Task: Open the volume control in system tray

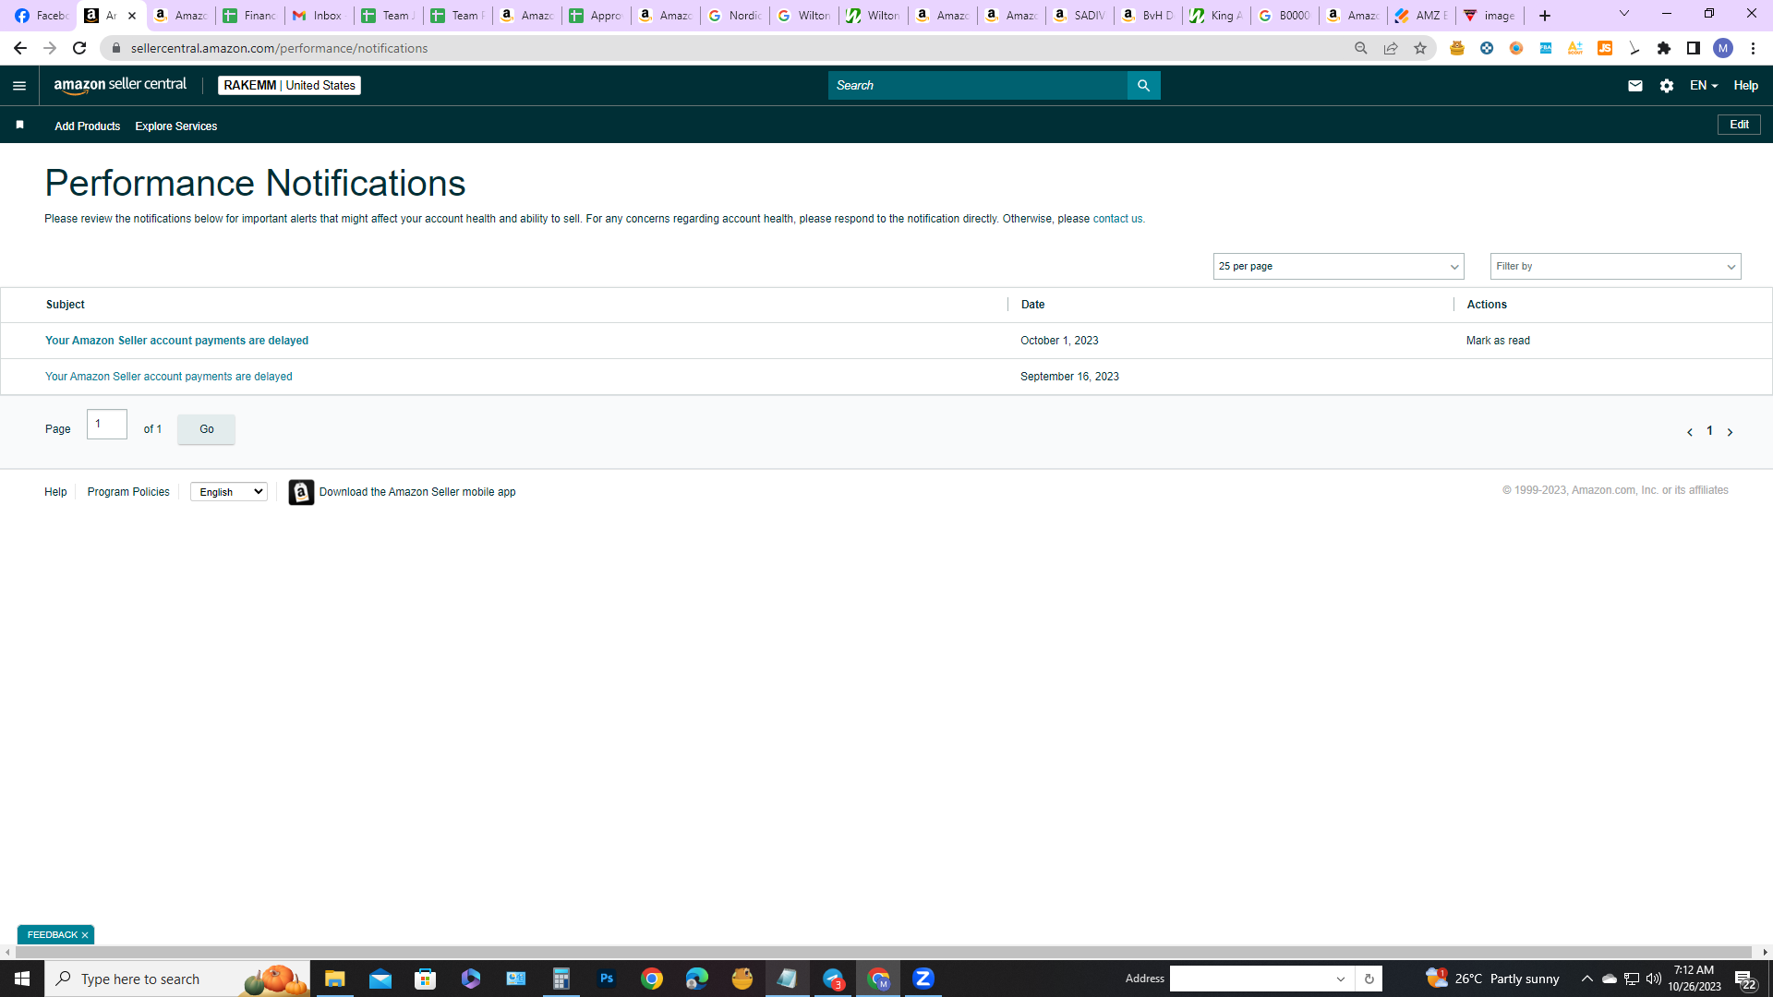Action: 1654,979
